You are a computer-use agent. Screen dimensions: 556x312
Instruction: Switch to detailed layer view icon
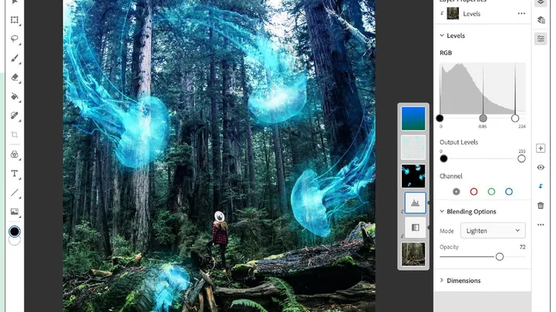click(x=540, y=20)
